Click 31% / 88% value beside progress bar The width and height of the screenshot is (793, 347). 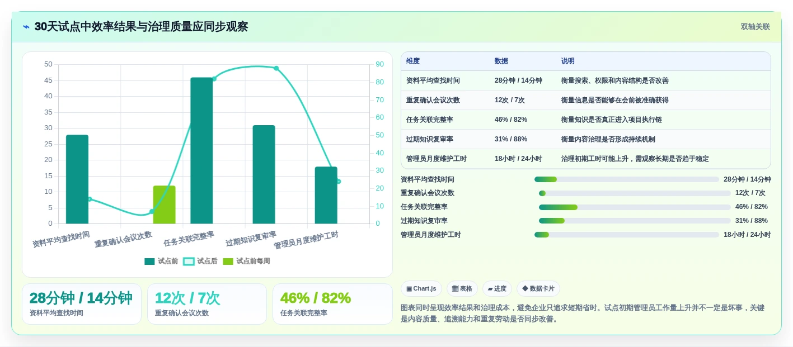(x=752, y=221)
